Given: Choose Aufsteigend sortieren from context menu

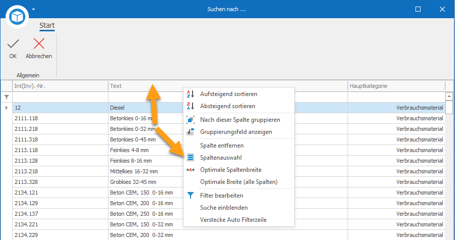Looking at the screenshot, I should (239, 94).
